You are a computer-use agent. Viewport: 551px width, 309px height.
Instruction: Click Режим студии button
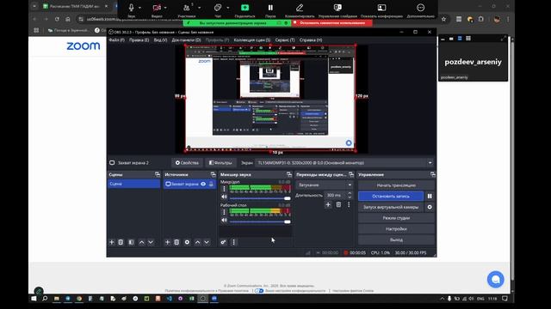tap(396, 218)
